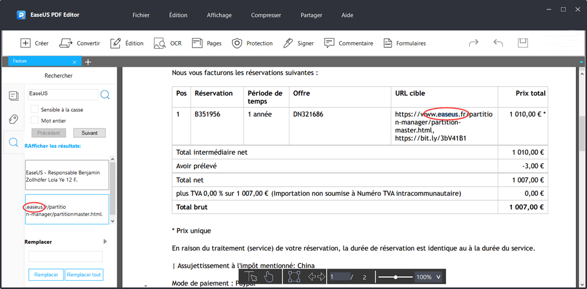Click the undo arrow icon

pos(498,43)
